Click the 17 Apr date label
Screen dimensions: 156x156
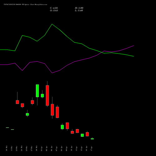click(91, 149)
